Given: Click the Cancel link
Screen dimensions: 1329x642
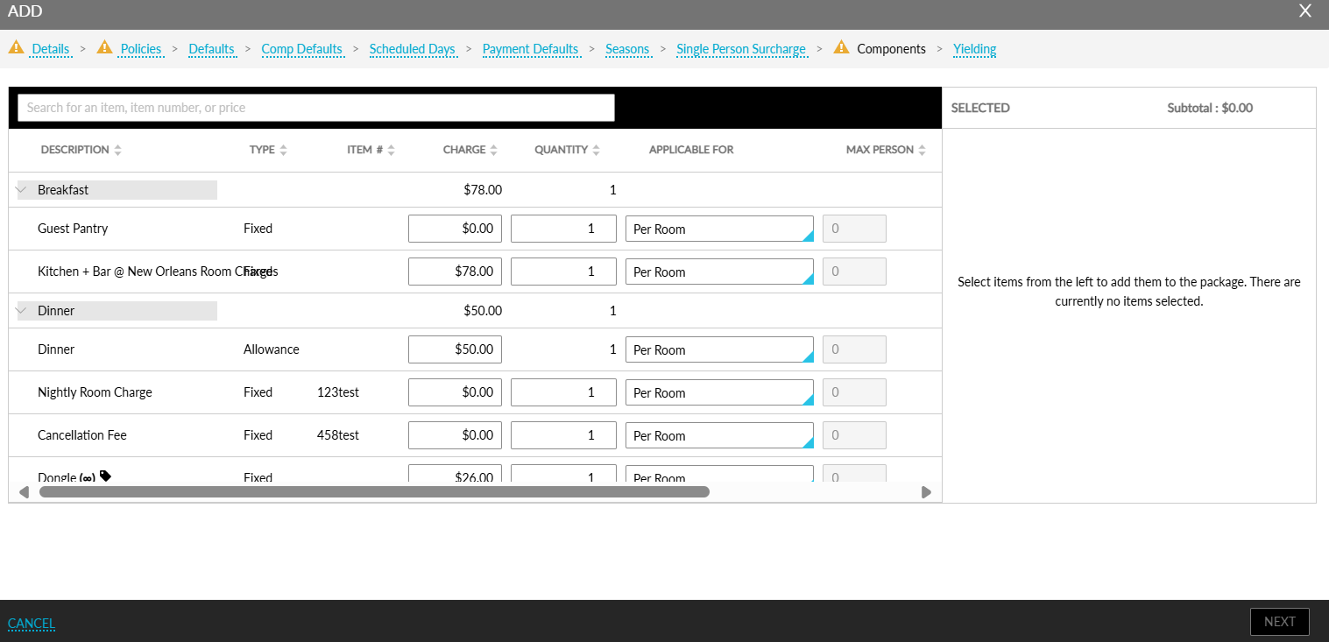Looking at the screenshot, I should (32, 624).
